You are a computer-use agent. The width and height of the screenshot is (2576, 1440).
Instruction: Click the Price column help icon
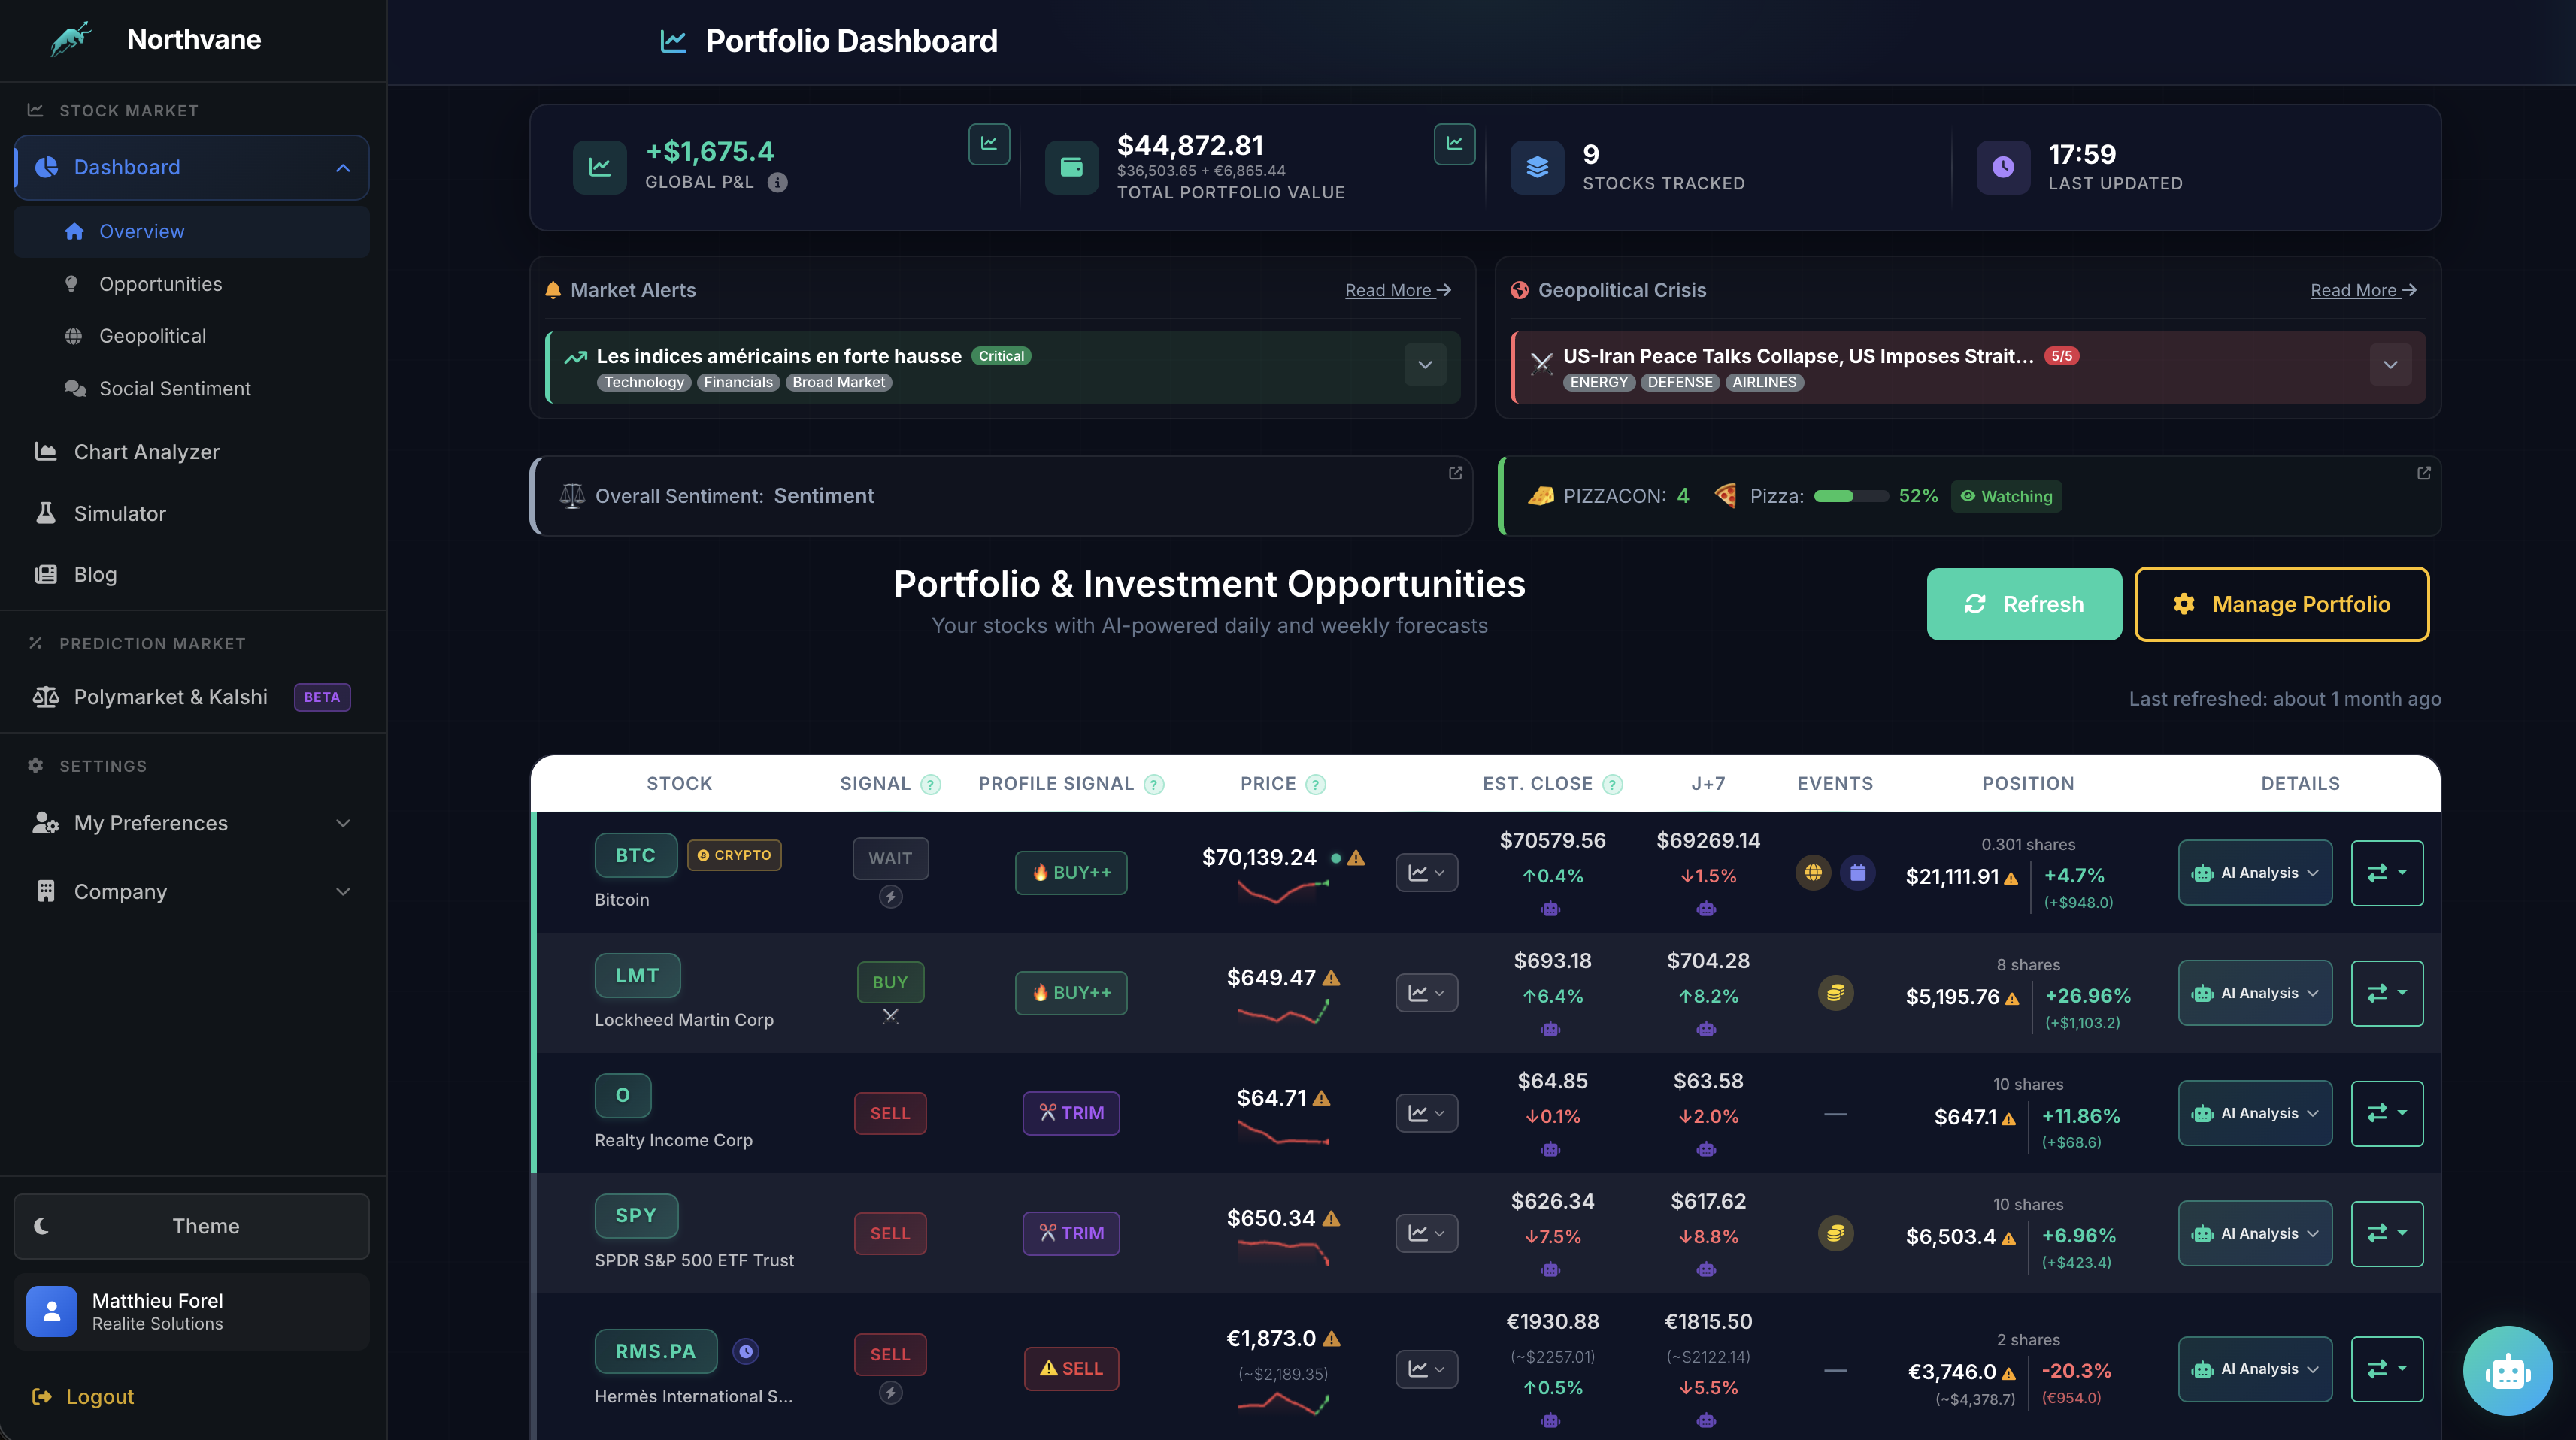pyautogui.click(x=1316, y=785)
